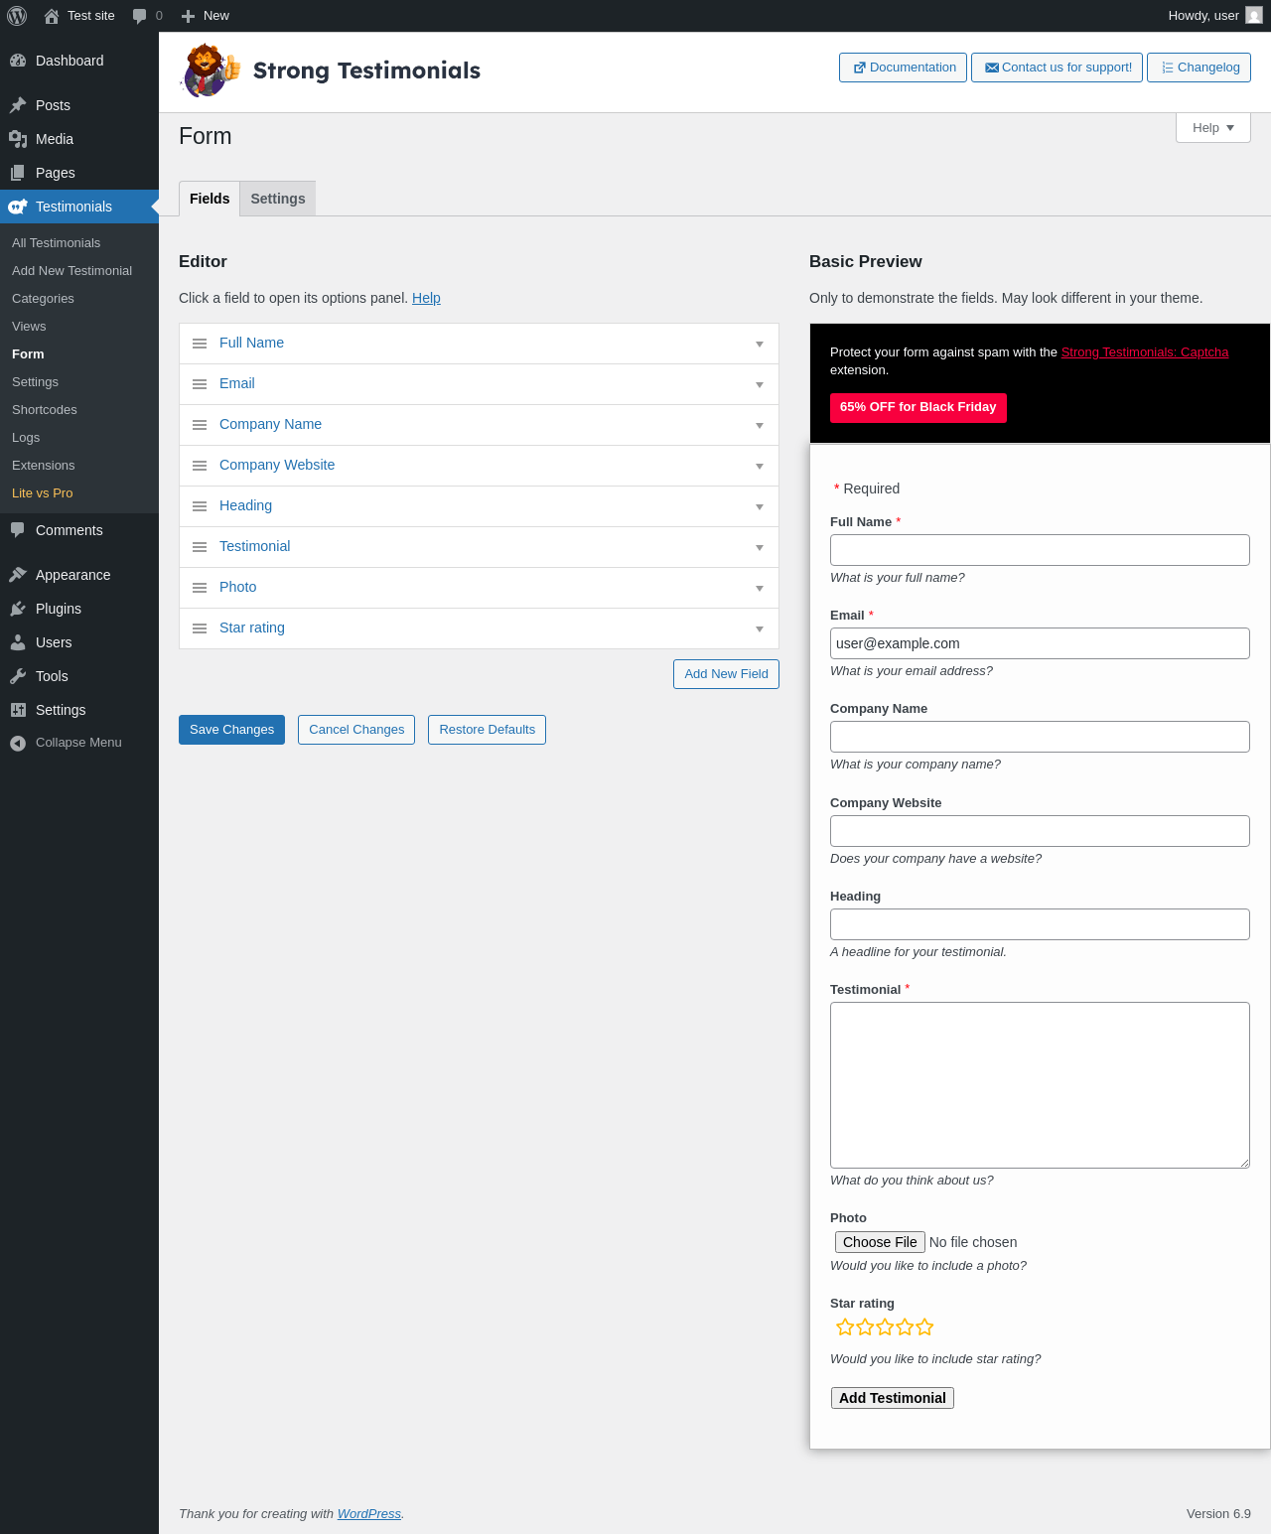
Task: Click the Add New Field button
Action: point(726,674)
